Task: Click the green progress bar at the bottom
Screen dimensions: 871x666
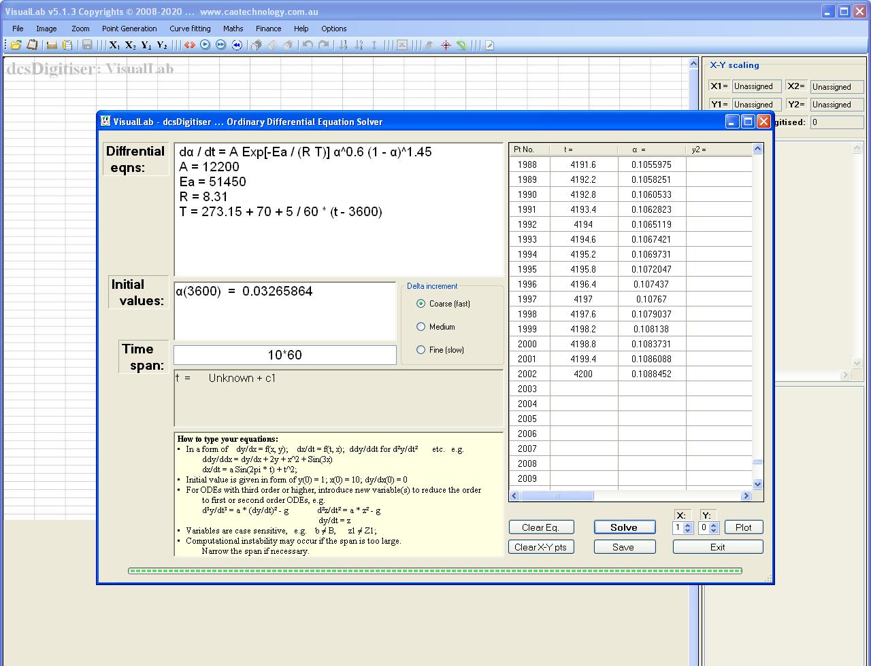Action: pyautogui.click(x=434, y=571)
